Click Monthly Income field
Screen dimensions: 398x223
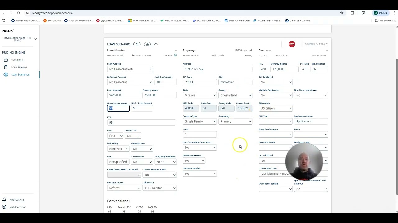285,69
